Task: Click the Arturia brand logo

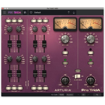Action: [x=63, y=90]
